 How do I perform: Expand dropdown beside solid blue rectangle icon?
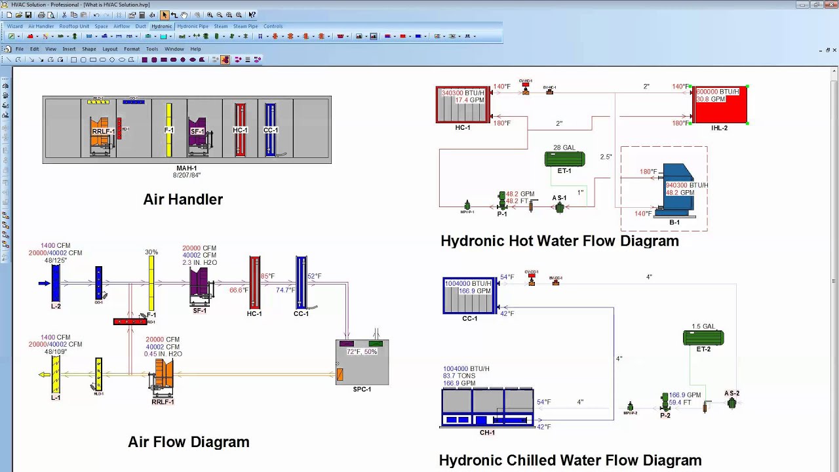pyautogui.click(x=425, y=36)
